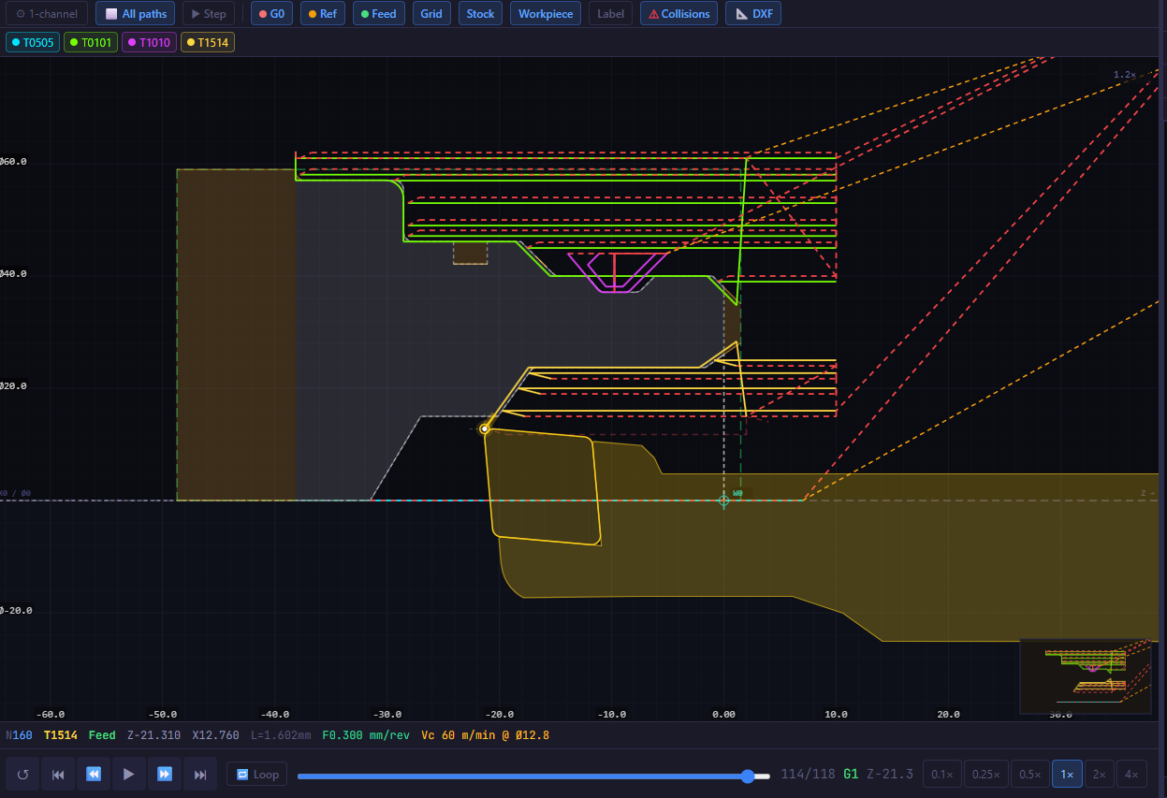Click the 1-channel button

(47, 14)
